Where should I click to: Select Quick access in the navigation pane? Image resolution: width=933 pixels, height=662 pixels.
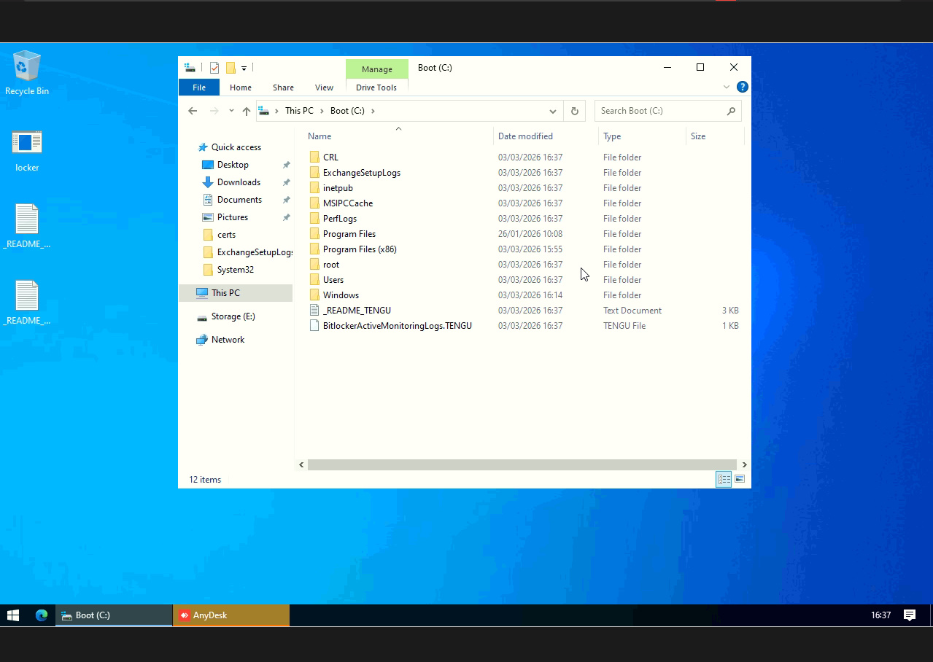coord(236,147)
